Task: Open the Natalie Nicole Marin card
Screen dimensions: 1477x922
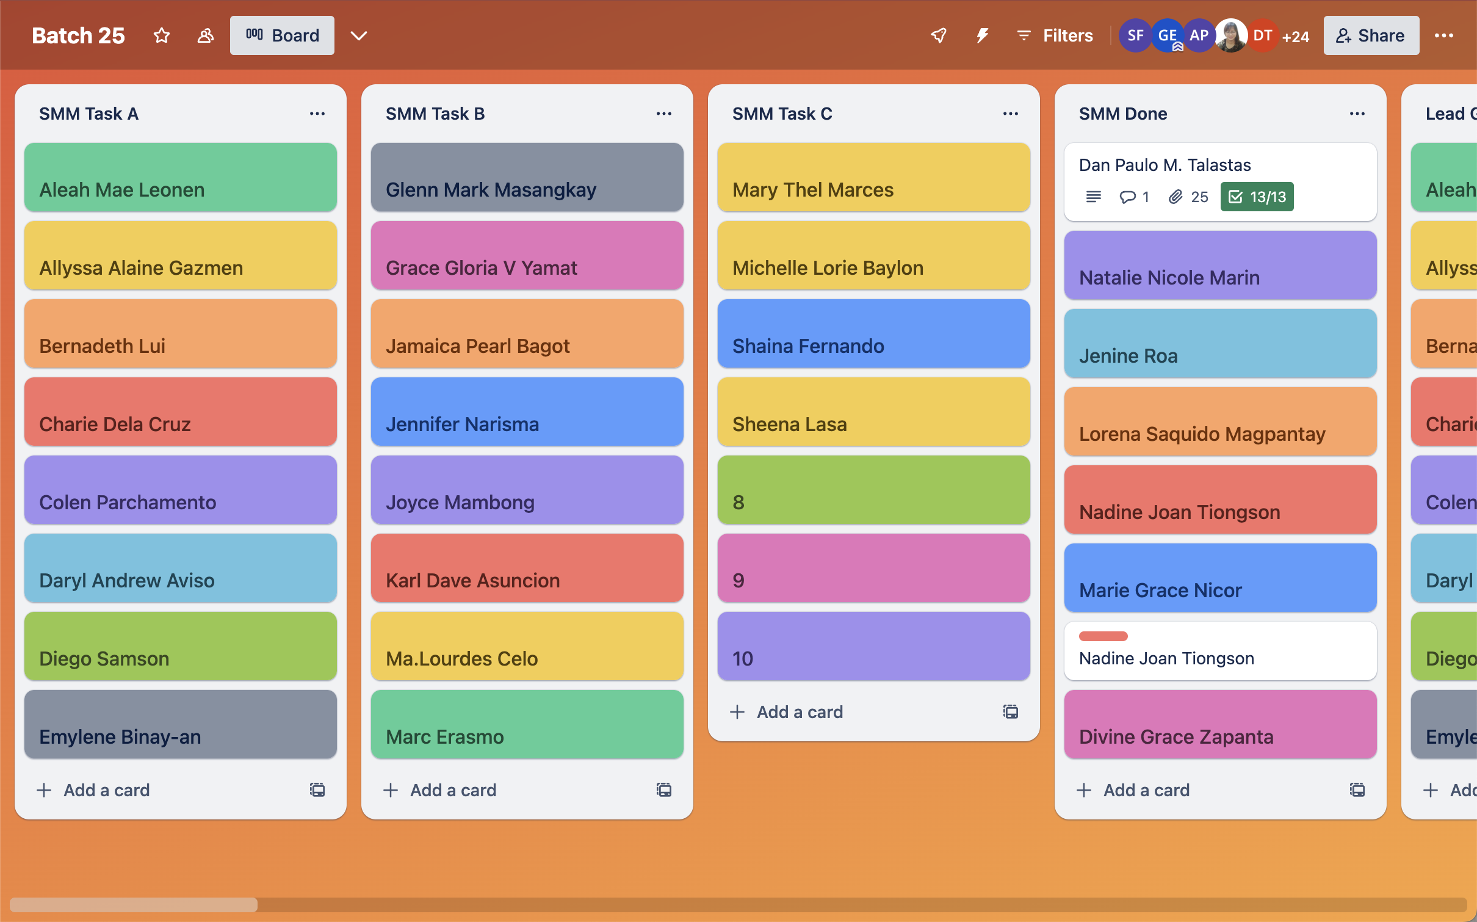Action: point(1221,265)
